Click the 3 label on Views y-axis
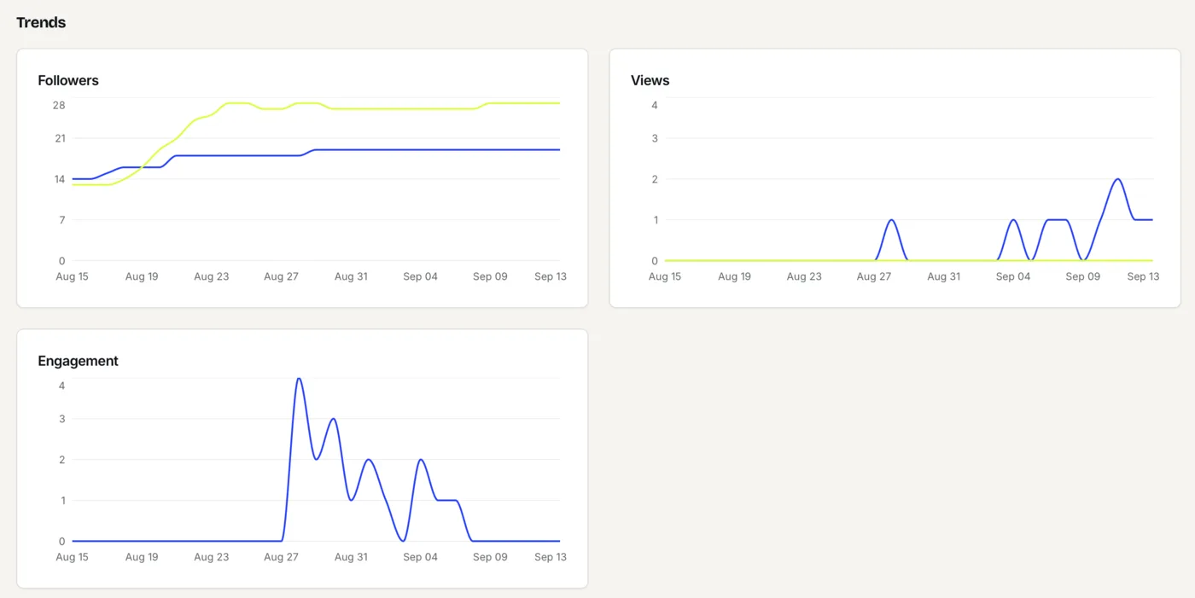1195x598 pixels. tap(655, 138)
